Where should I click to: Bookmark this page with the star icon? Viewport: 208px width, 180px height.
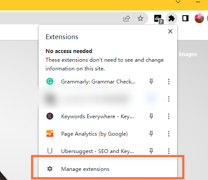pos(140,18)
